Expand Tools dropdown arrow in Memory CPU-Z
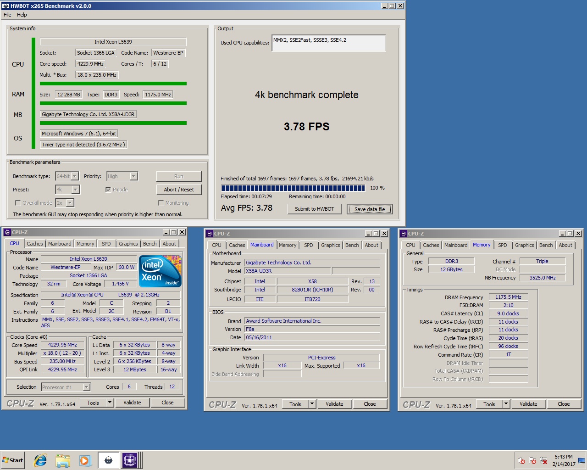587x470 pixels. click(506, 404)
